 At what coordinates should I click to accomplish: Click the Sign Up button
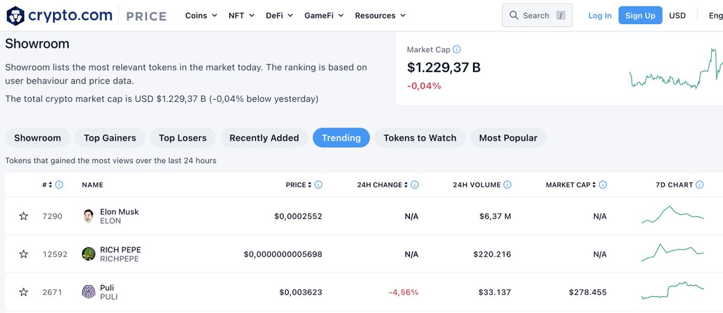point(640,16)
